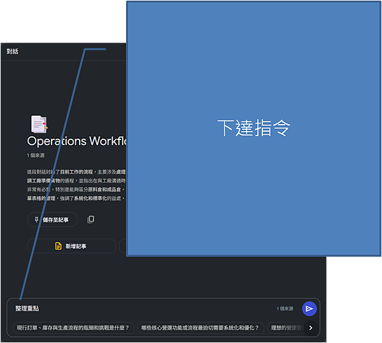Show more suggested questions with the right chevron
The image size is (382, 343).
click(x=311, y=328)
